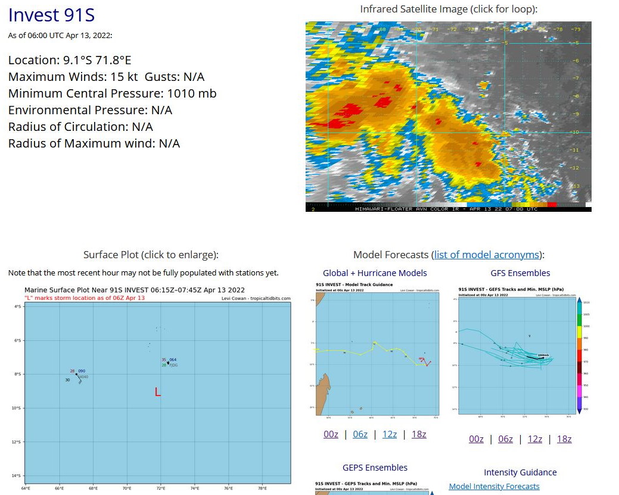Click the Invest 91S heading
Viewport: 619px width, 495px height.
point(51,15)
